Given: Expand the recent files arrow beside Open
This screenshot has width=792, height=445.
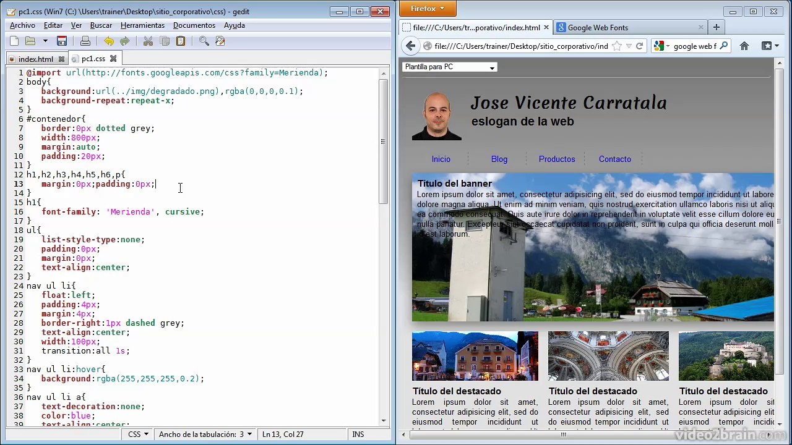Looking at the screenshot, I should pos(45,41).
